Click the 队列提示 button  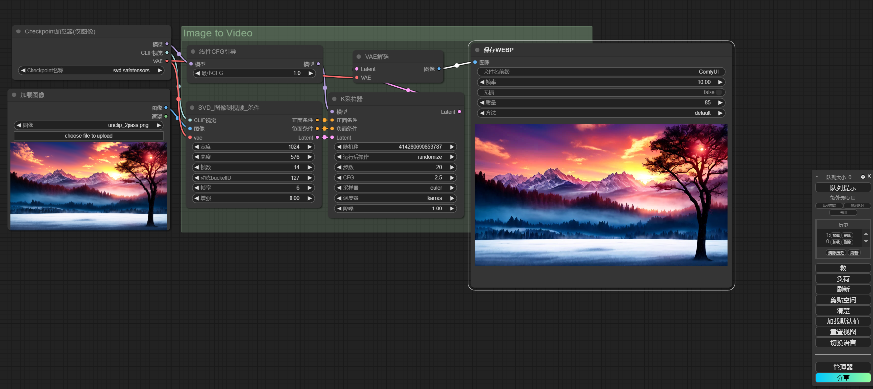(843, 188)
